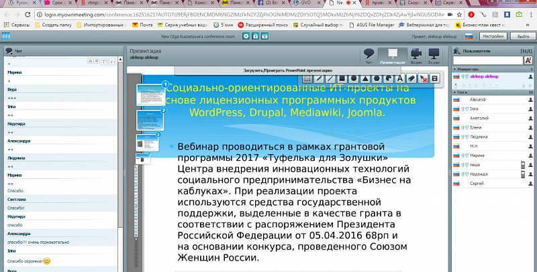Collapse the Гости group
The height and width of the screenshot is (272, 537).
[455, 92]
